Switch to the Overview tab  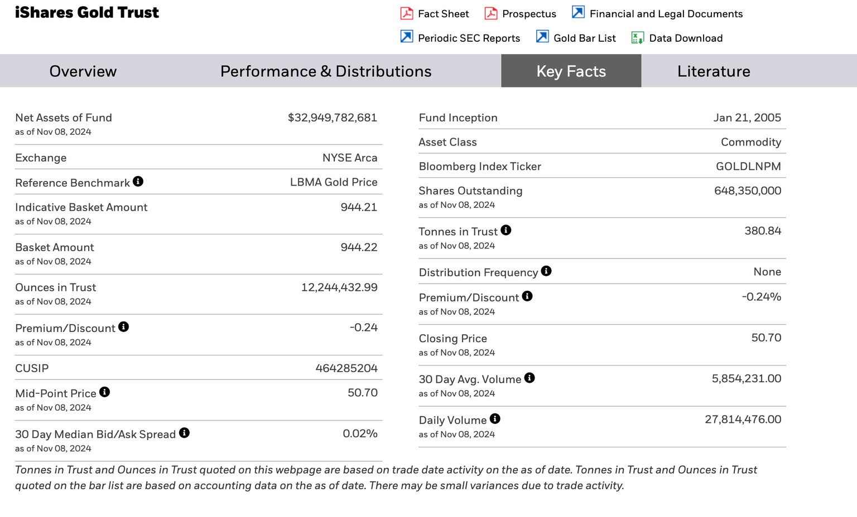coord(83,71)
